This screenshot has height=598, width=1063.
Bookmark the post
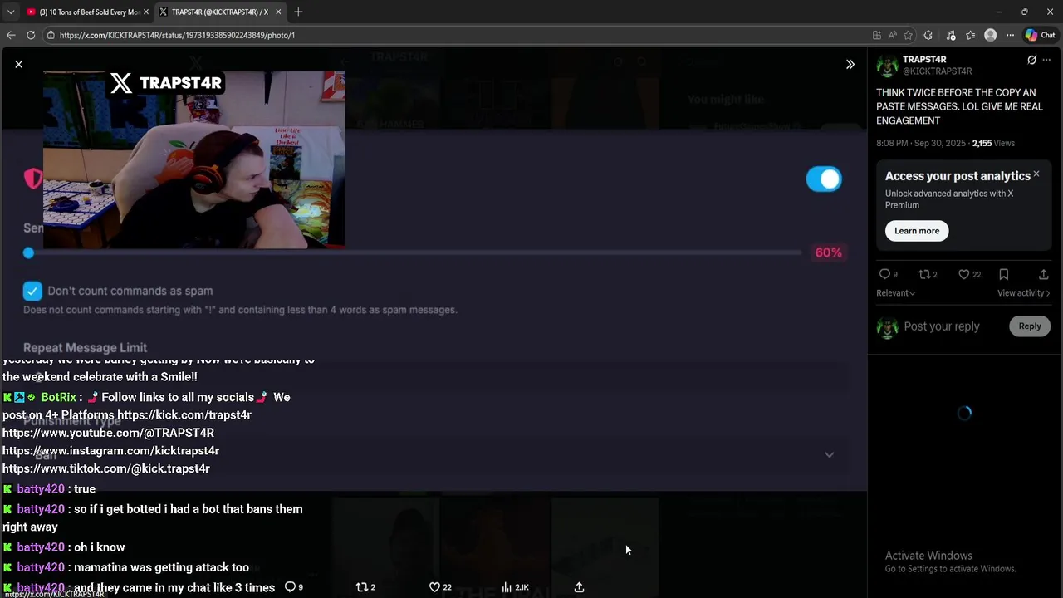(1003, 274)
